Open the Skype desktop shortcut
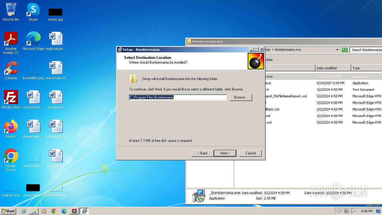 point(33,12)
